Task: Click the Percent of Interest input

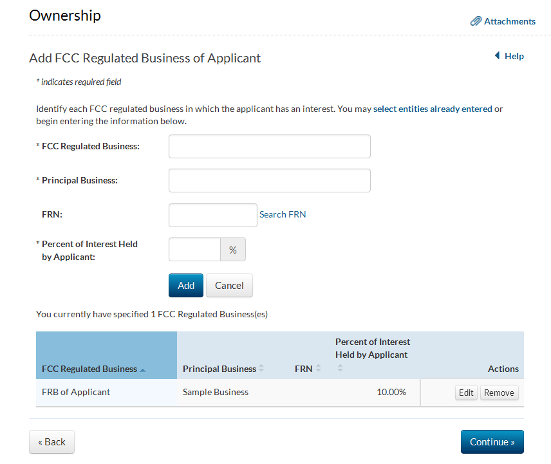Action: tap(194, 250)
